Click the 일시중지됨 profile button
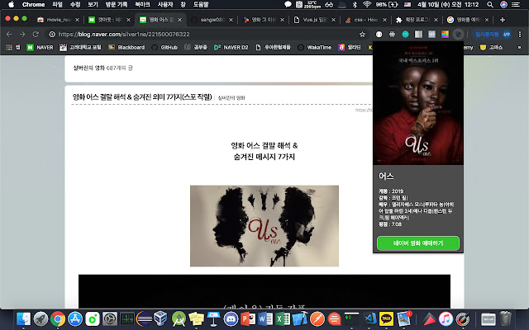 493,34
